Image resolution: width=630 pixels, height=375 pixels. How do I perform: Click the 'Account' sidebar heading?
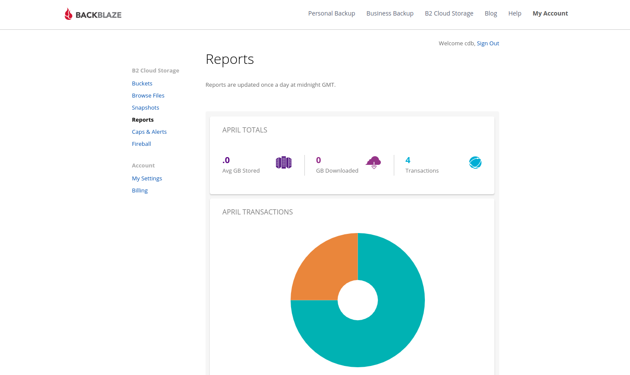(143, 165)
